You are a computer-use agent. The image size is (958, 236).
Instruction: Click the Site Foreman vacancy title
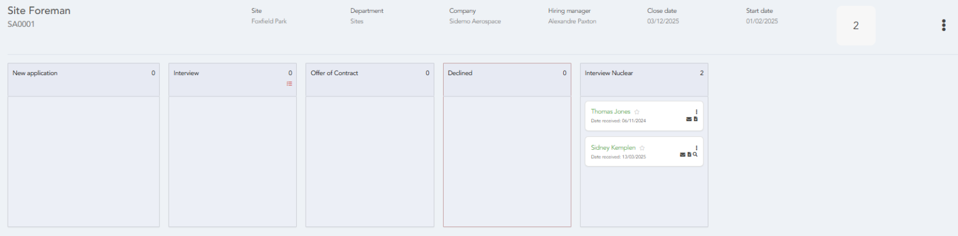click(39, 11)
